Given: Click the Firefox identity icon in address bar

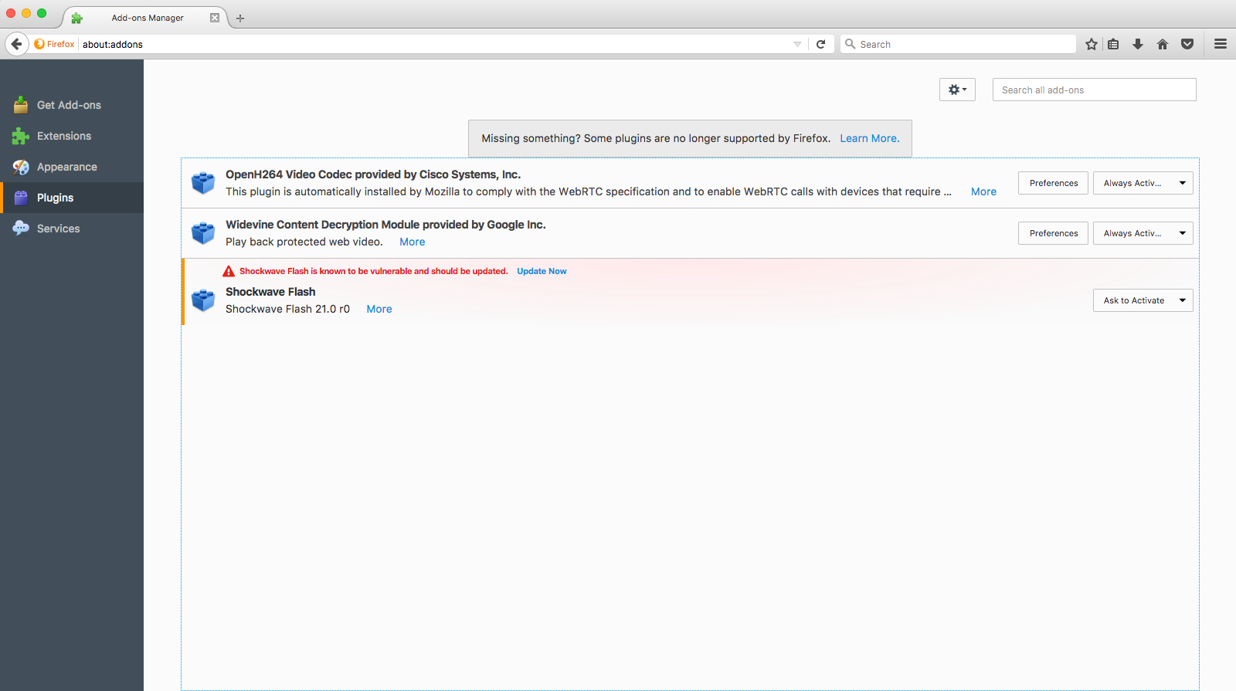Looking at the screenshot, I should pyautogui.click(x=54, y=44).
